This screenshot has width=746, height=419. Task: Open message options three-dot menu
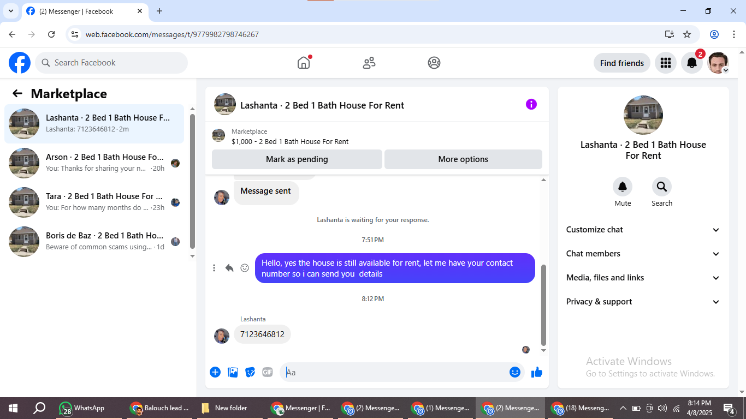pos(214,268)
